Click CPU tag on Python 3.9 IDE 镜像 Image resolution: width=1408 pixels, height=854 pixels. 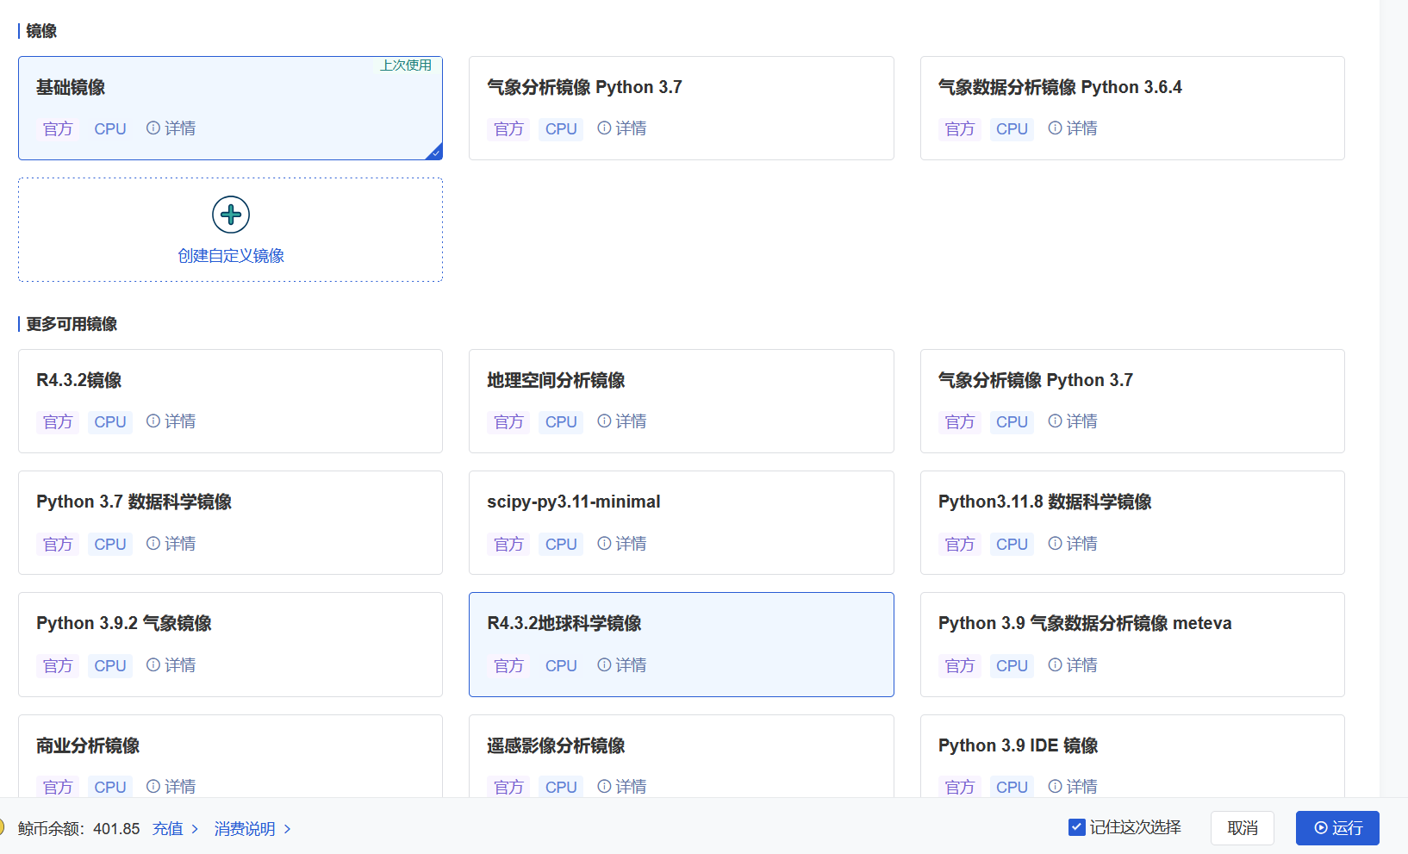pos(1012,787)
